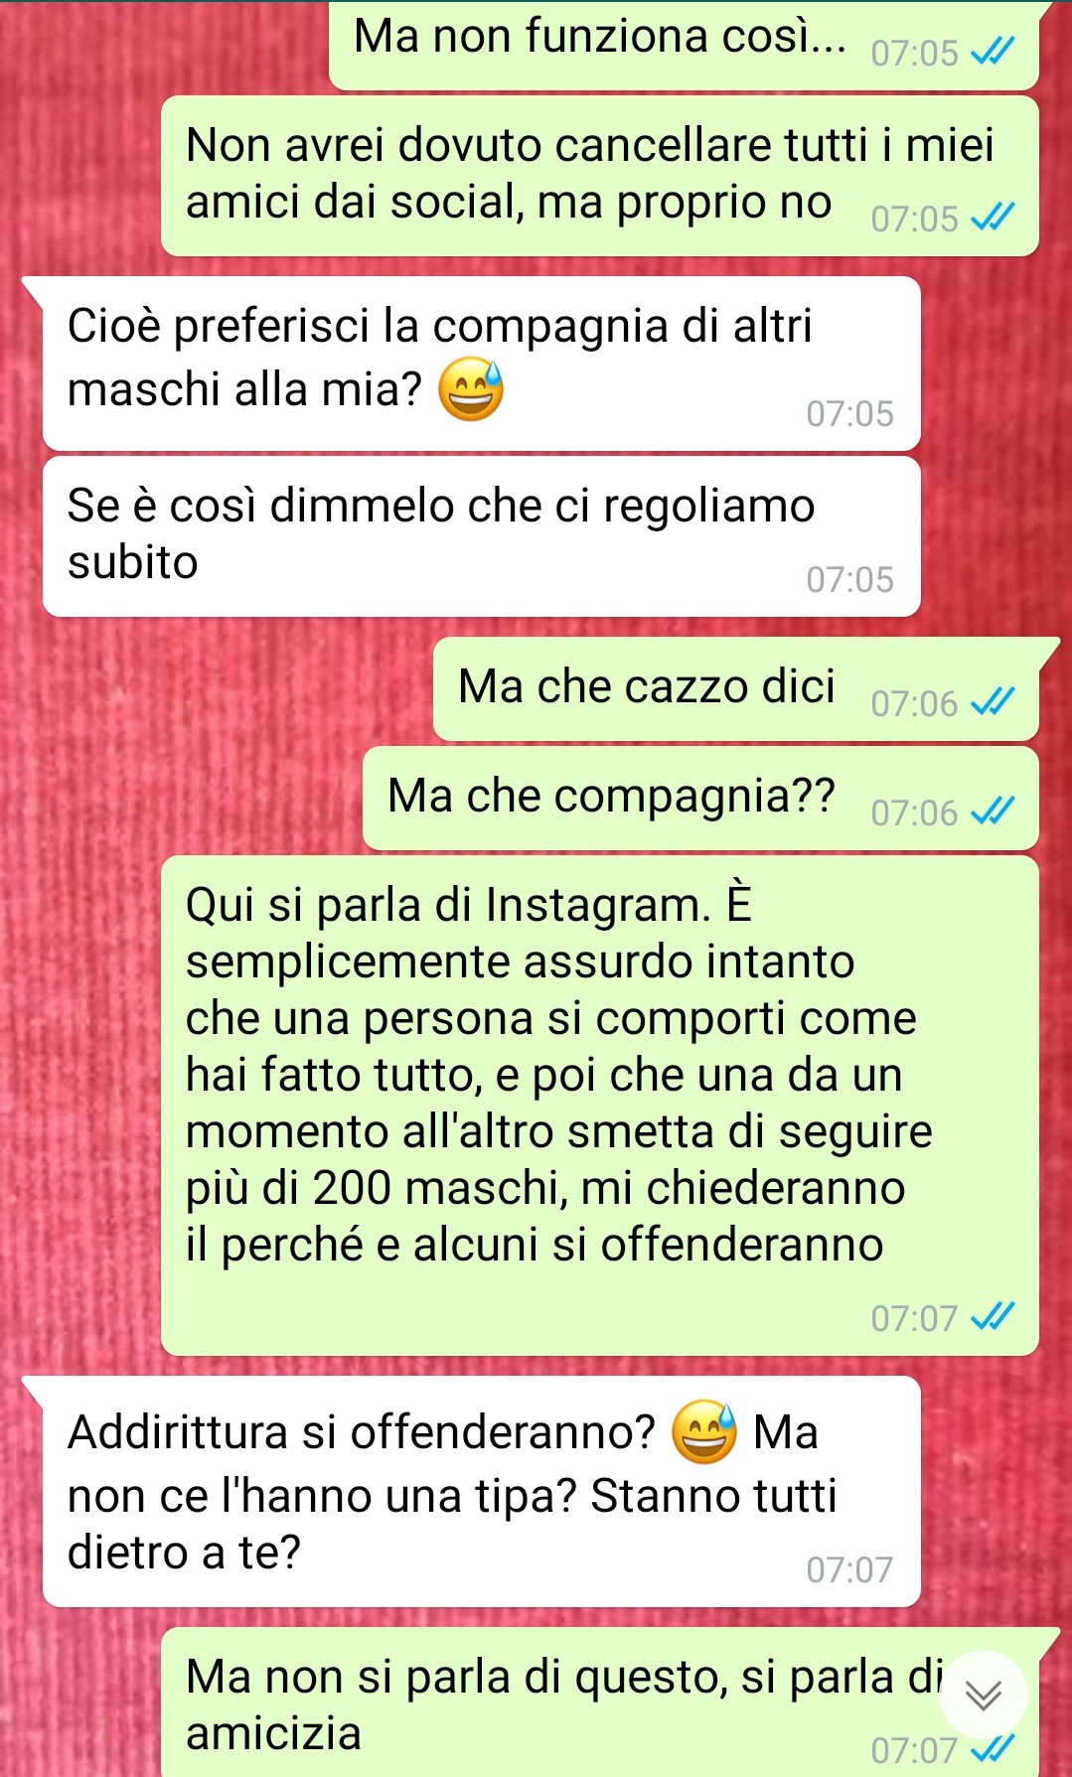This screenshot has height=1777, width=1072.
Task: Click blue read checkmarks on 'Ma che cazzo dici'
Action: pos(993,702)
